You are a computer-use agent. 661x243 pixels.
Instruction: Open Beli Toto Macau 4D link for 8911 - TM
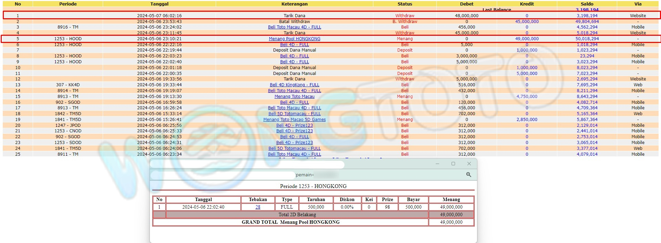pos(295,154)
